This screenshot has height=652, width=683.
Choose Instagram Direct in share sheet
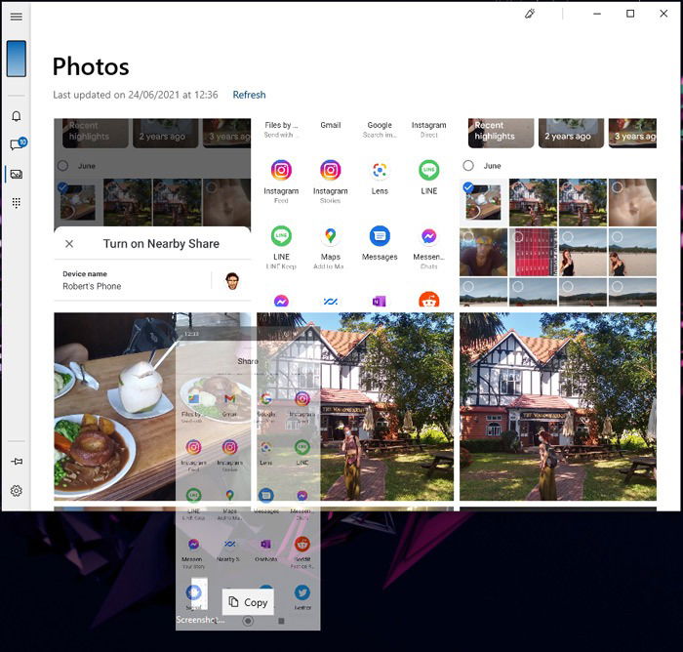429,130
